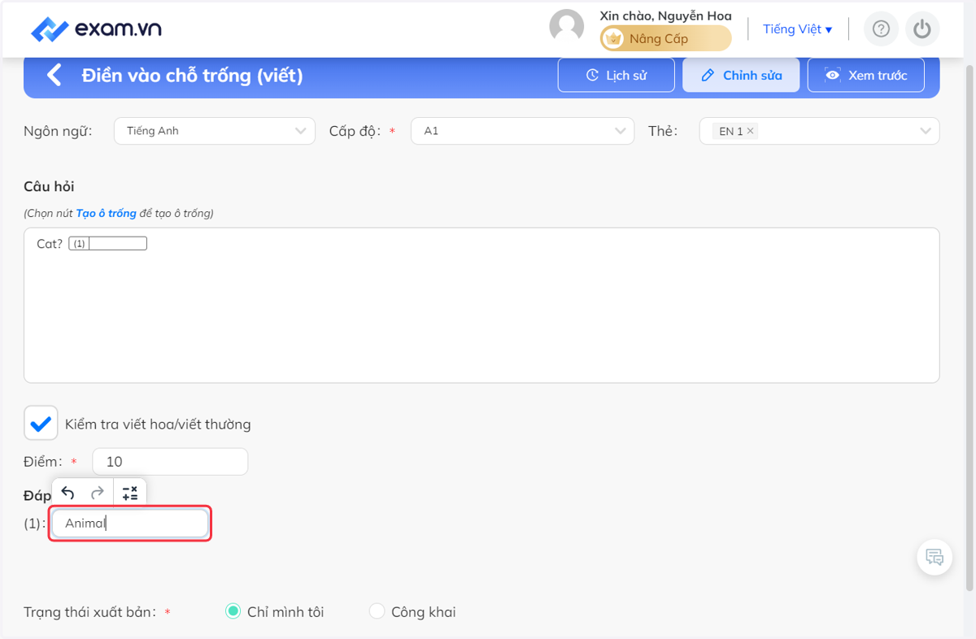Click the redo arrow icon
The image size is (976, 639).
coord(97,493)
